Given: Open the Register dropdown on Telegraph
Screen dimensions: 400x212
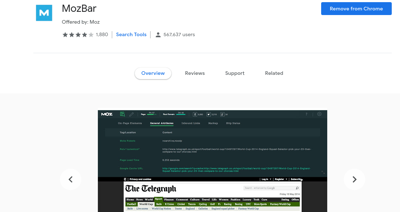Looking at the screenshot, I should [281, 179].
